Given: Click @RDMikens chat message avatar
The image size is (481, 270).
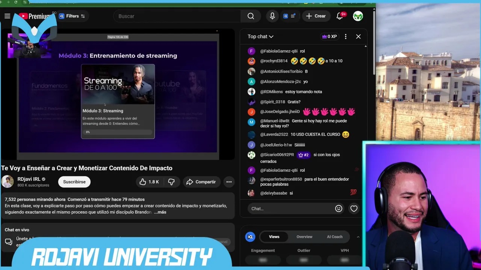Looking at the screenshot, I should pyautogui.click(x=251, y=91).
